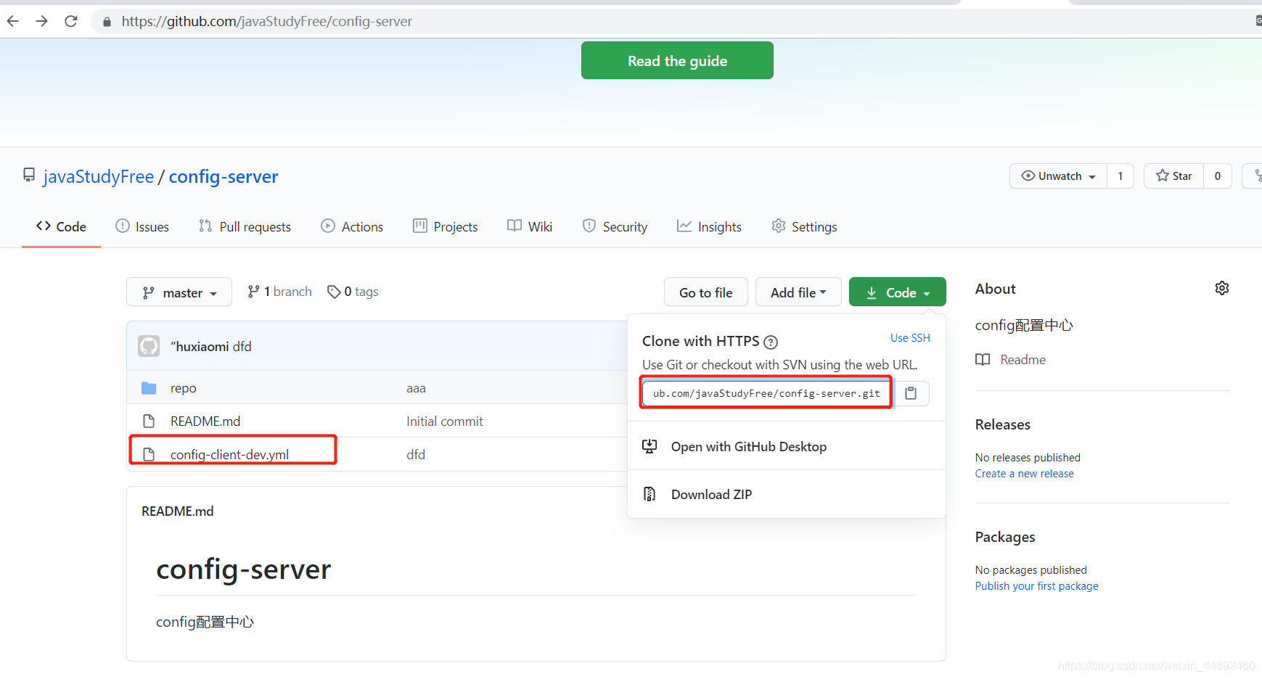The width and height of the screenshot is (1262, 679).
Task: Open the javaStudyFree owner link
Action: (x=98, y=176)
